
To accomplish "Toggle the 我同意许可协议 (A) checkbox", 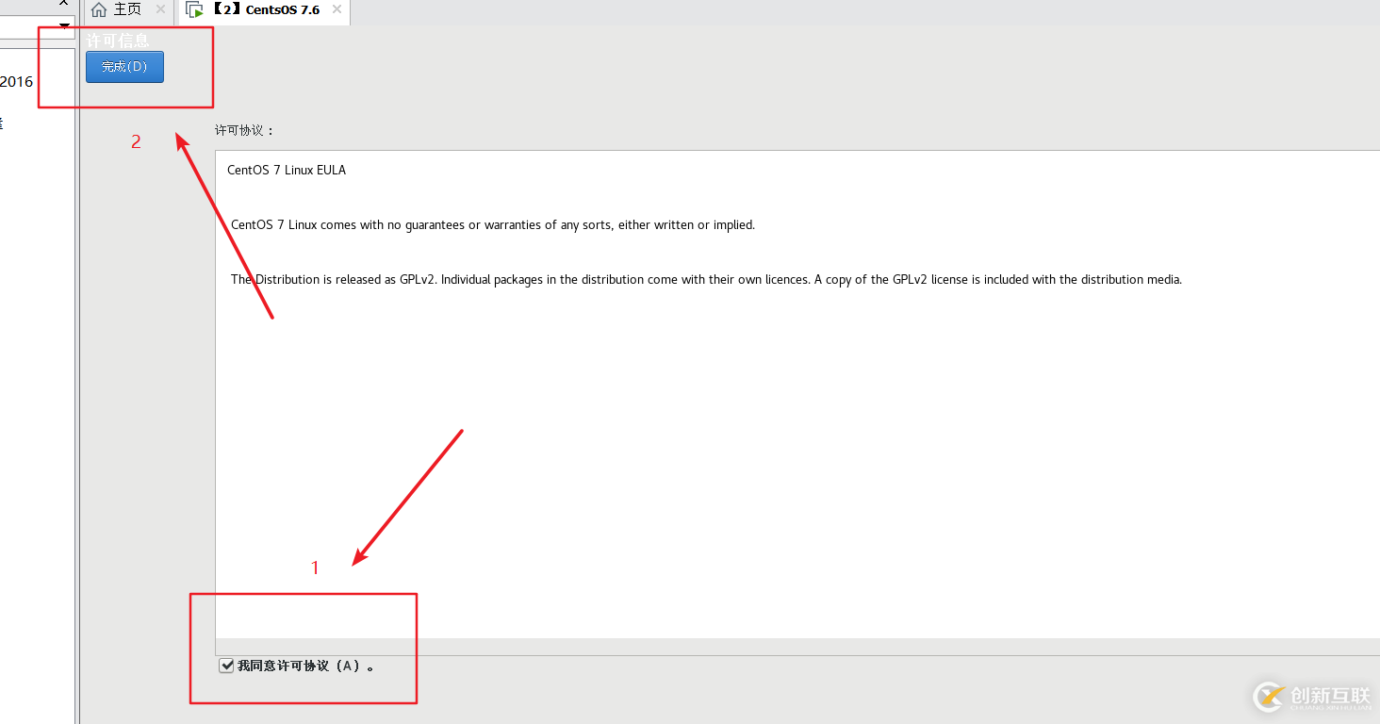I will pos(226,666).
